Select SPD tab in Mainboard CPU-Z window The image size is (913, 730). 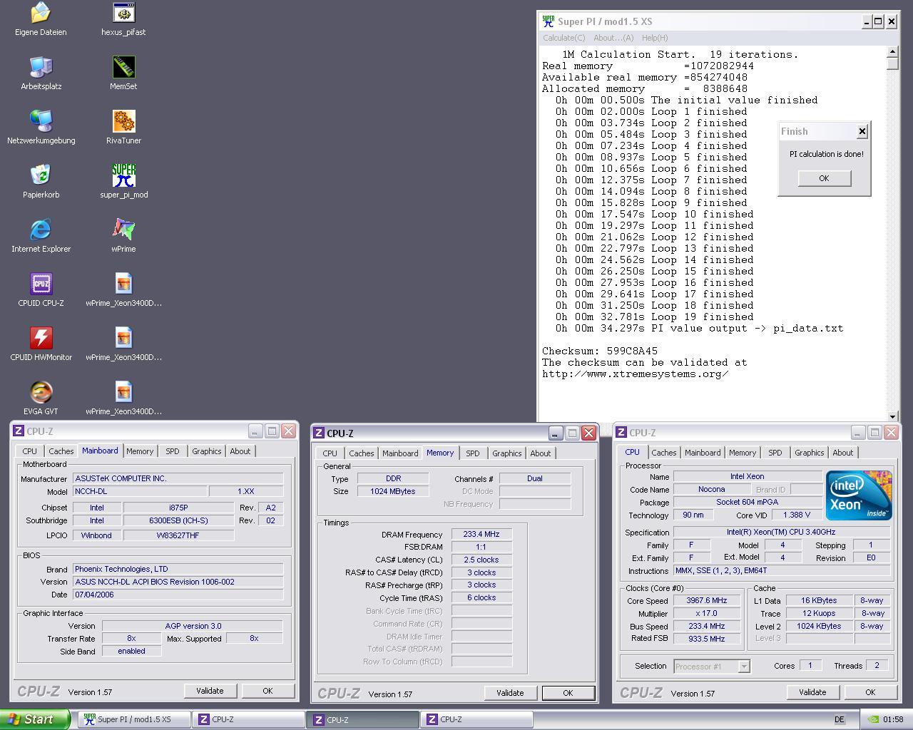[x=173, y=451]
